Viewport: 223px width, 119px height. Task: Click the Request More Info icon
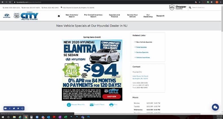[x=69, y=105]
